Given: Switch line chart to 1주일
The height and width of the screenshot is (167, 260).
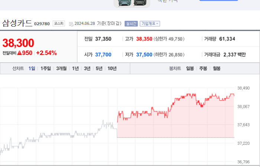Looking at the screenshot, I should (46, 68).
